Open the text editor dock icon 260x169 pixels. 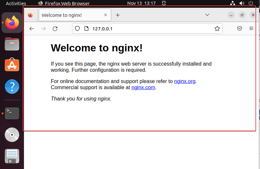12,156
